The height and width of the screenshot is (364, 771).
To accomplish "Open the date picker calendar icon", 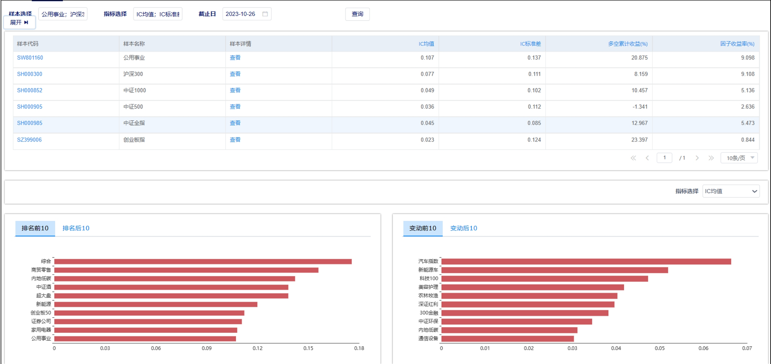I will pyautogui.click(x=265, y=14).
